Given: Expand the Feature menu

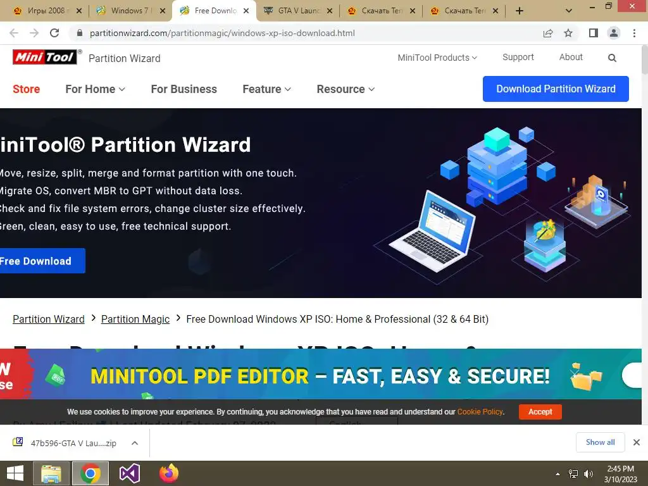Looking at the screenshot, I should click(266, 89).
